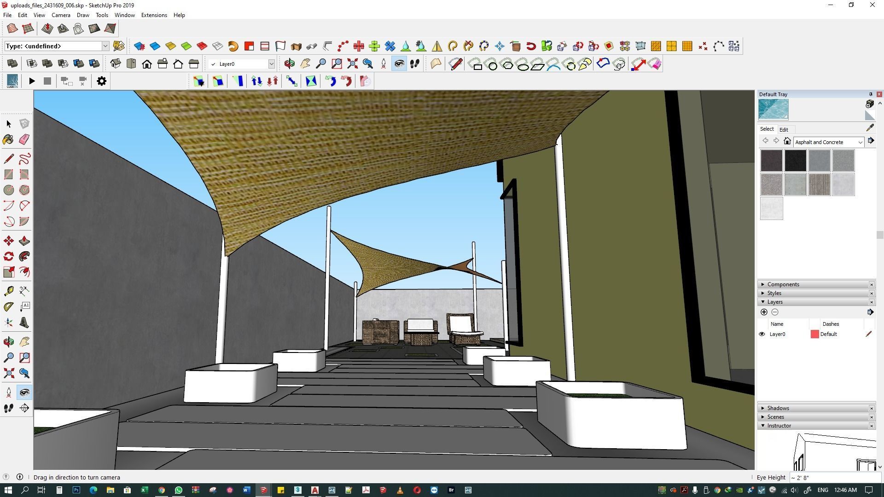Select the Rotate tool in left toolbar
The height and width of the screenshot is (497, 884).
[x=8, y=256]
